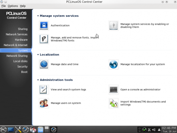Image resolution: width=177 pixels, height=133 pixels.
Task: Switch to the Sharing category
Action: point(23,29)
